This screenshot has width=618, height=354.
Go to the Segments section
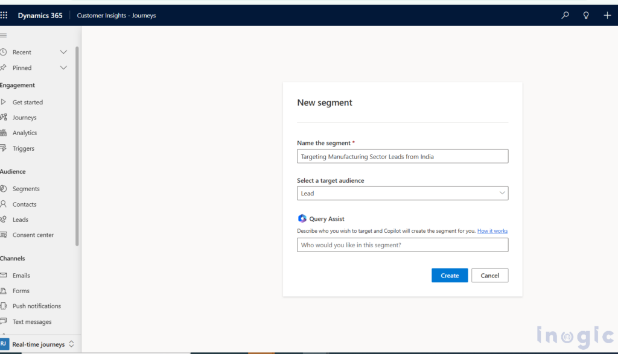pos(27,188)
